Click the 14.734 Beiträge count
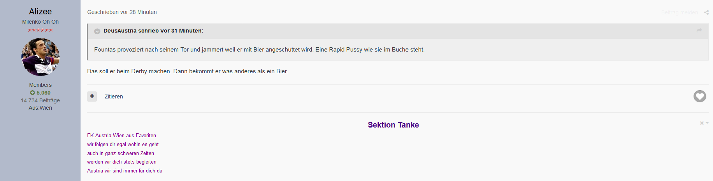713x181 pixels. pyautogui.click(x=40, y=100)
